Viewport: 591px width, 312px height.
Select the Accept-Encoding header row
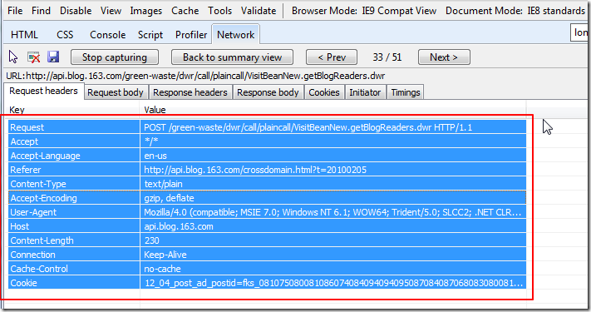pyautogui.click(x=267, y=198)
